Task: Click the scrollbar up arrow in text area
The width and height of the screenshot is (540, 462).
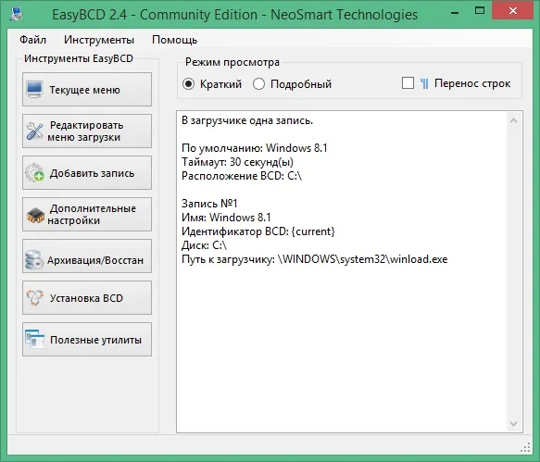Action: (x=513, y=120)
